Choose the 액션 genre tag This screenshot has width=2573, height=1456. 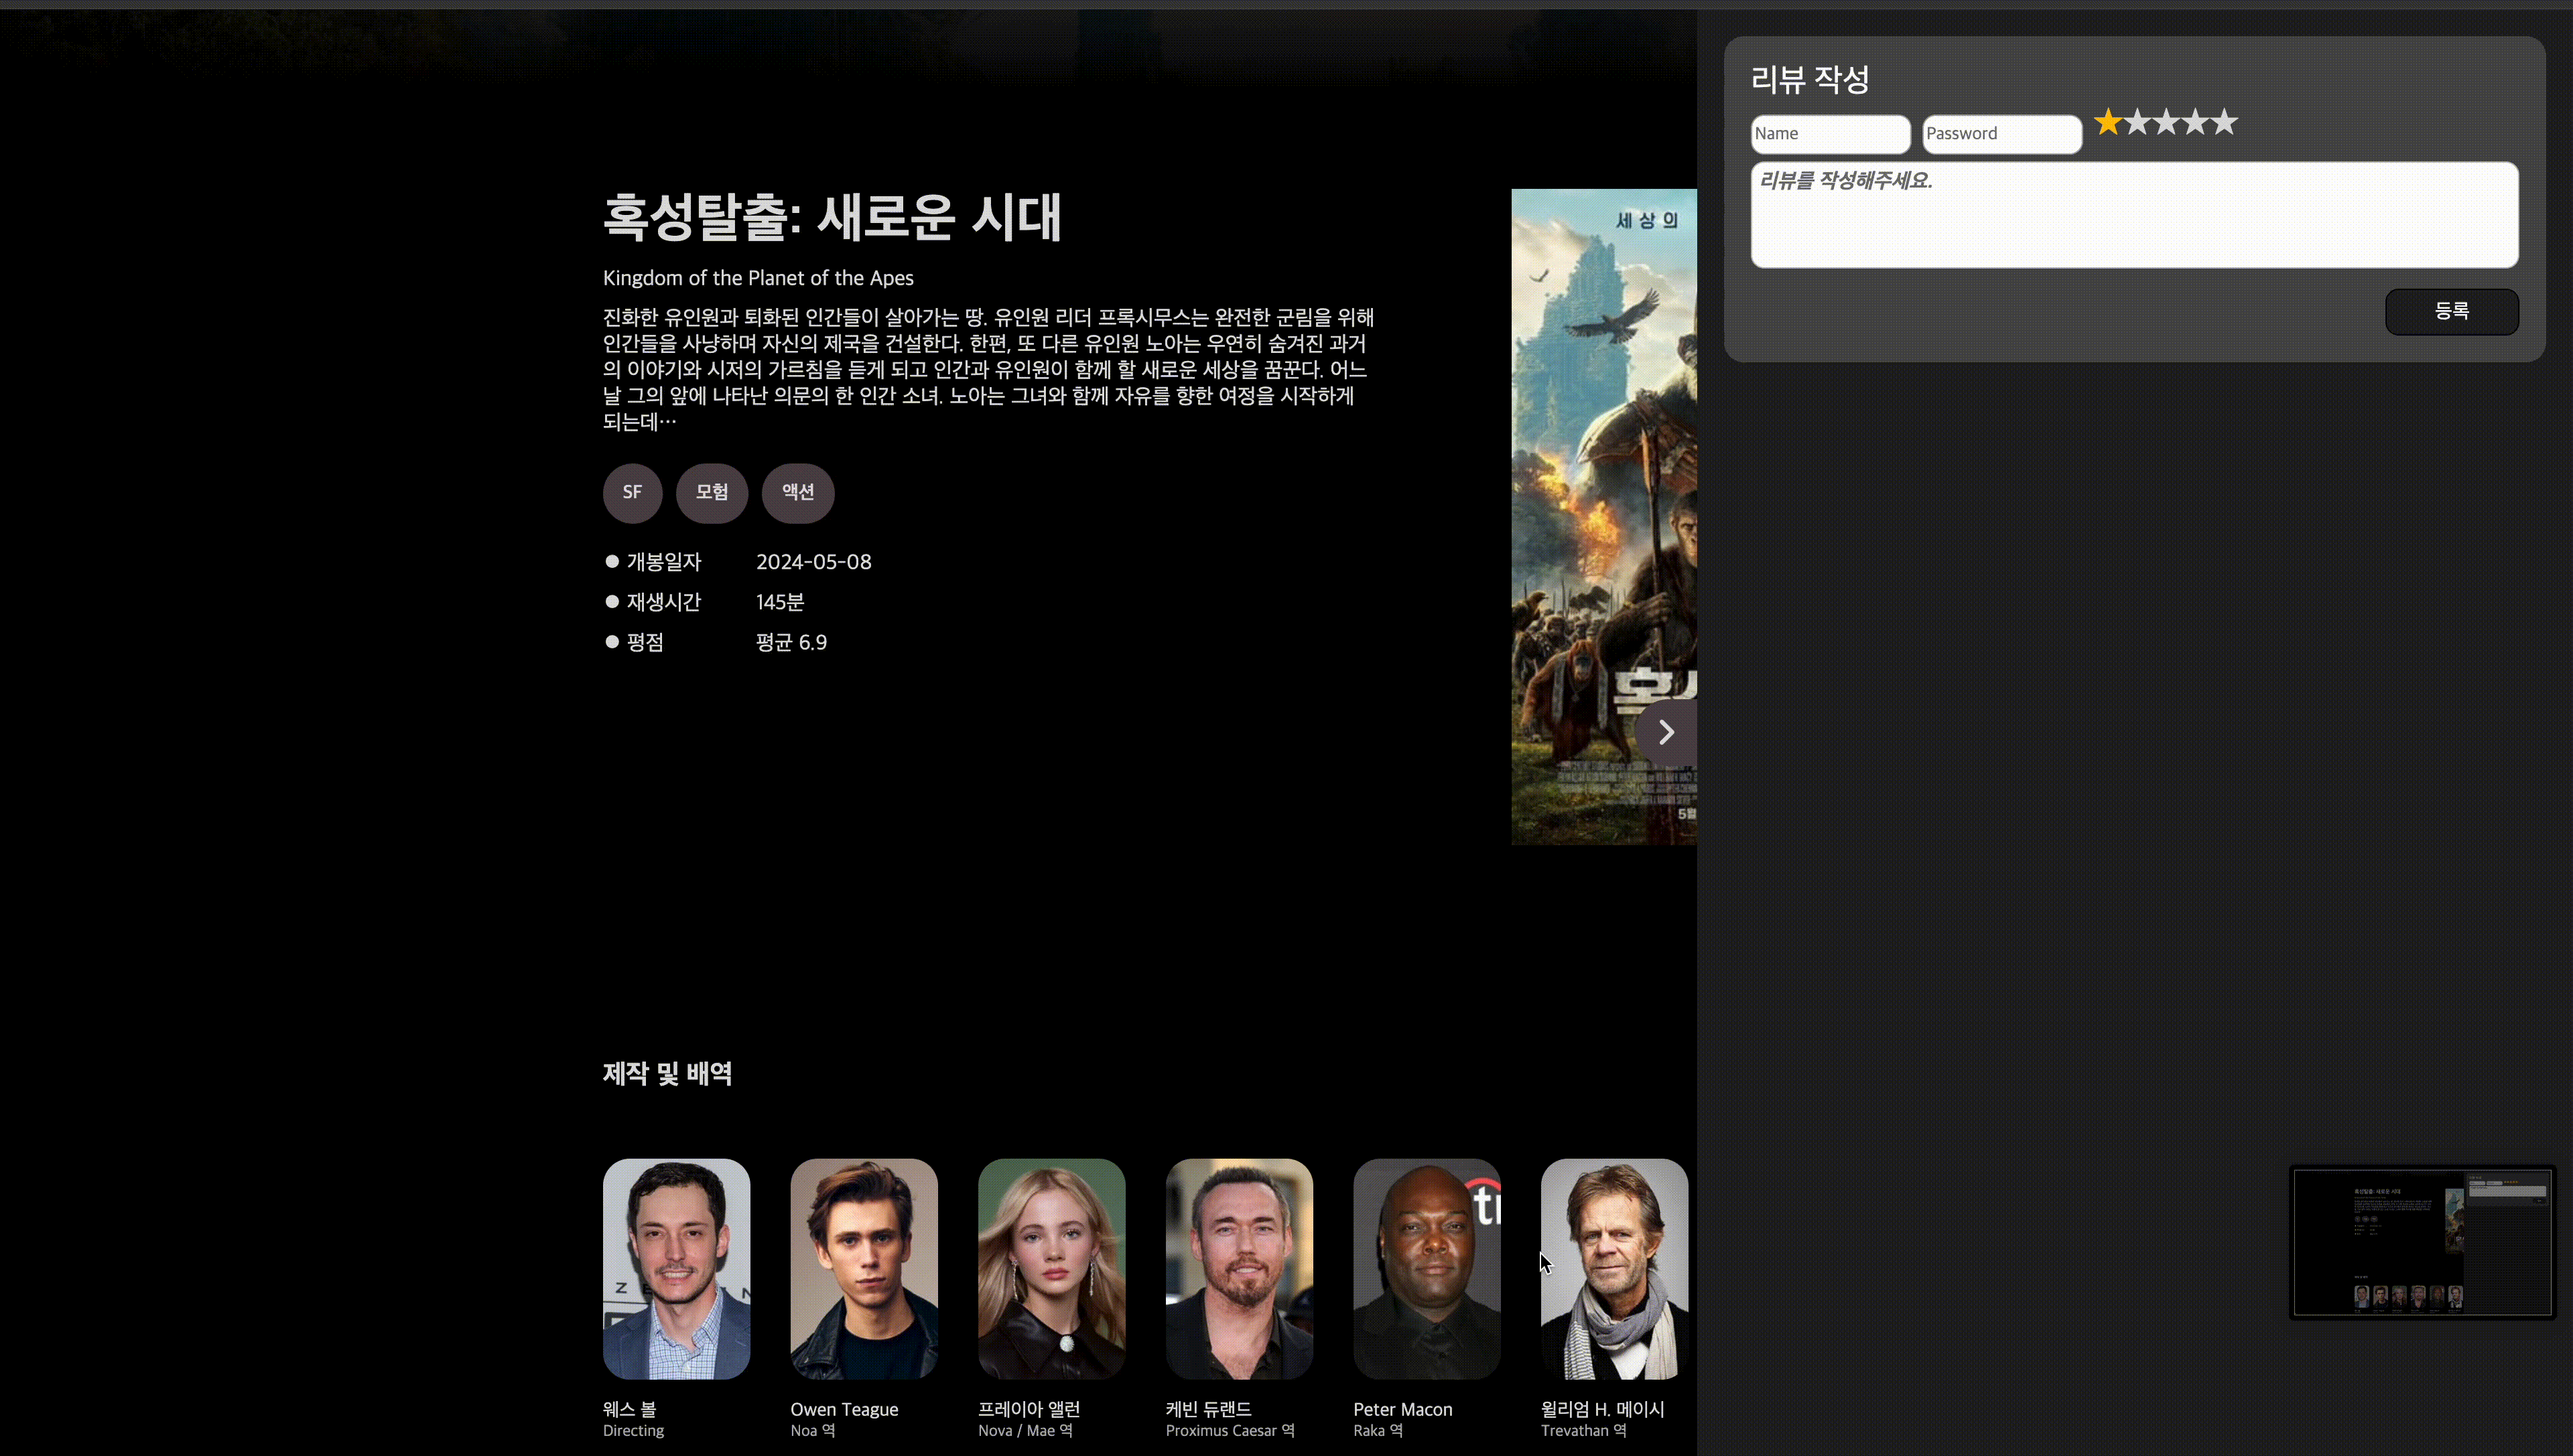[x=797, y=492]
